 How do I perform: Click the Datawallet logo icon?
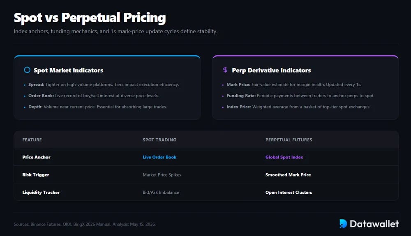coord(343,224)
